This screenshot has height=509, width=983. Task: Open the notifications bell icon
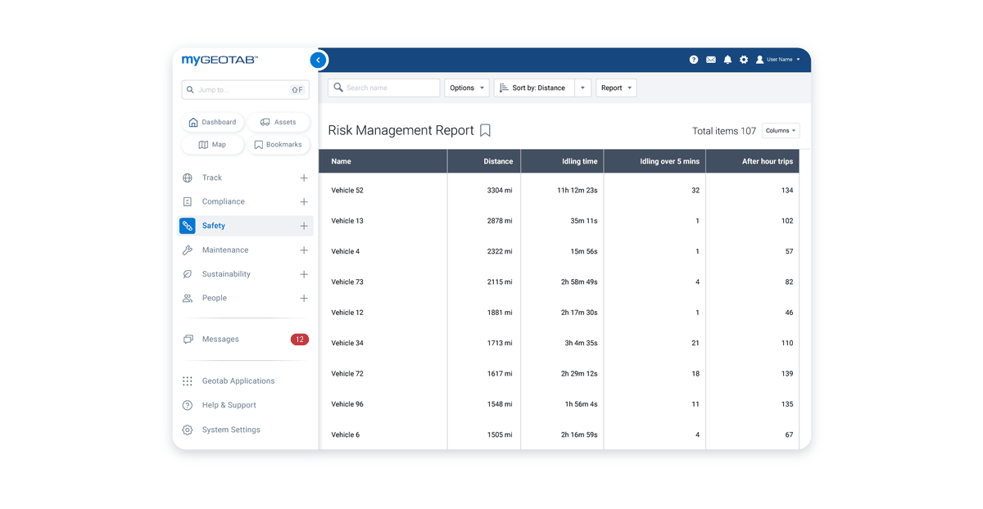point(727,60)
